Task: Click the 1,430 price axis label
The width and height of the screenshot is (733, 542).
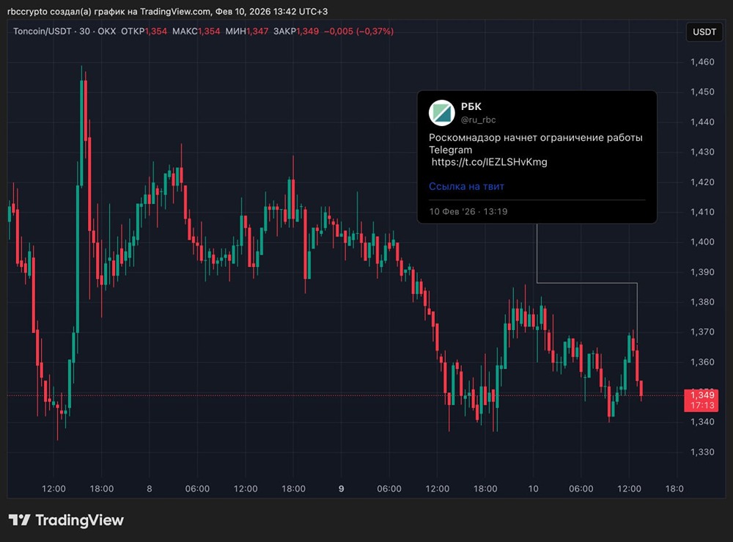Action: click(x=702, y=152)
